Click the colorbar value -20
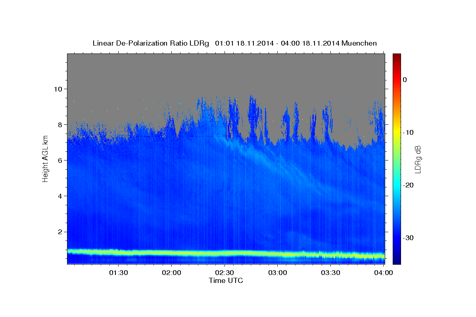 [x=409, y=185]
